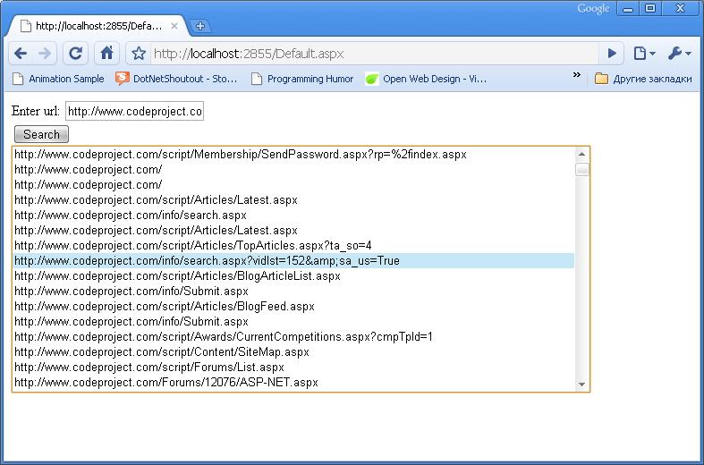Open the Open Web Design bookmark

click(427, 79)
